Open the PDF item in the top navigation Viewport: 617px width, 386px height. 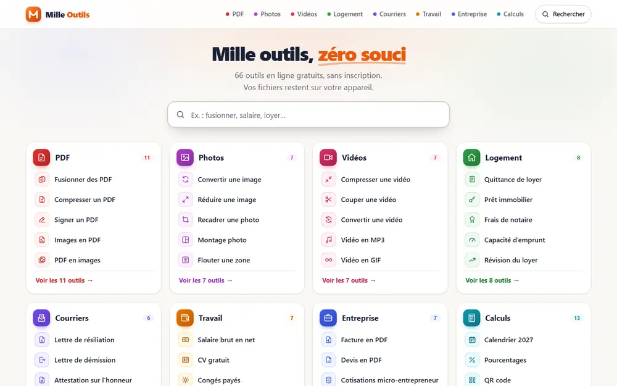pyautogui.click(x=234, y=14)
